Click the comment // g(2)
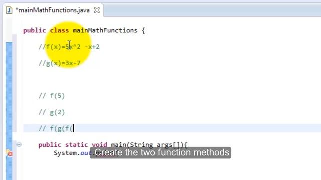 coord(52,112)
